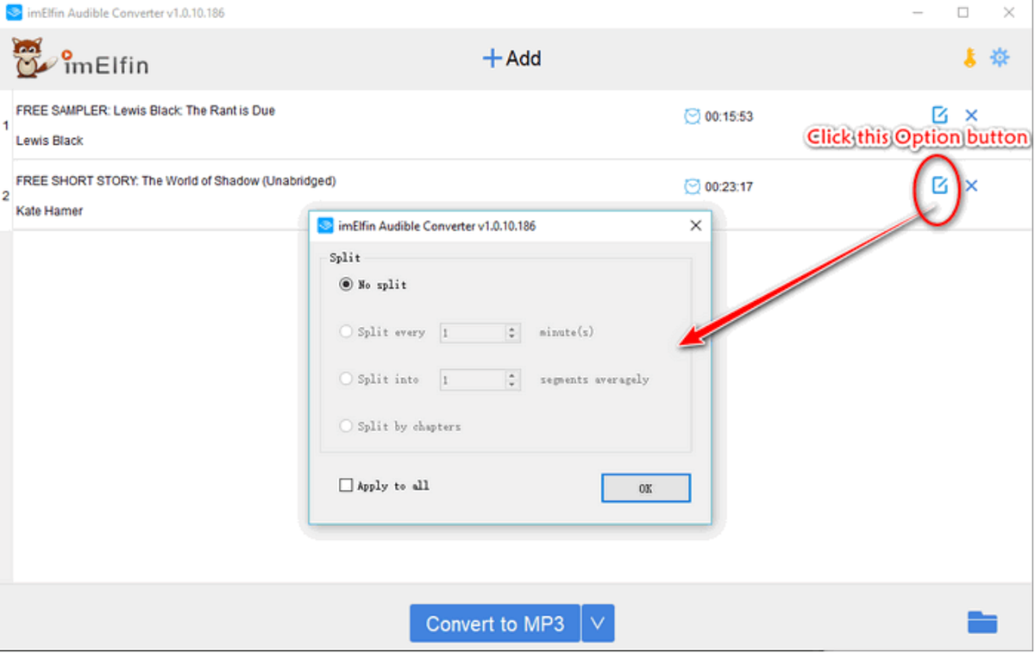Click the clock icon beside 00:15:53

(x=692, y=116)
